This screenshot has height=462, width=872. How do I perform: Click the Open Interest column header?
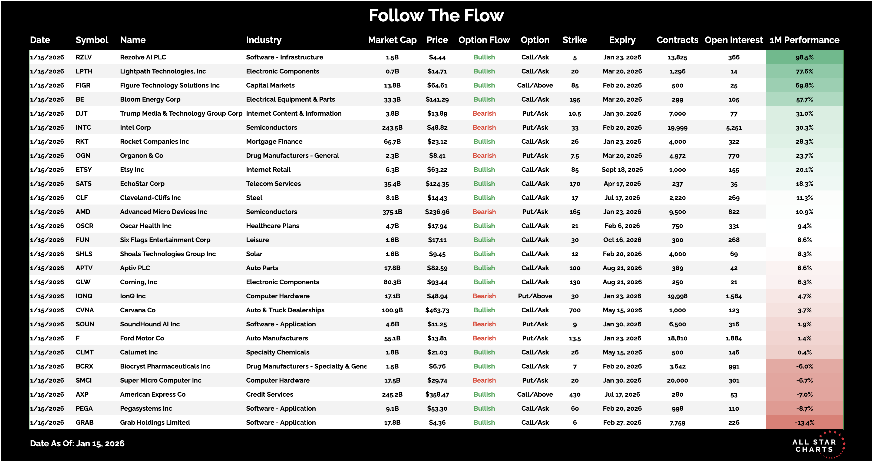point(734,40)
